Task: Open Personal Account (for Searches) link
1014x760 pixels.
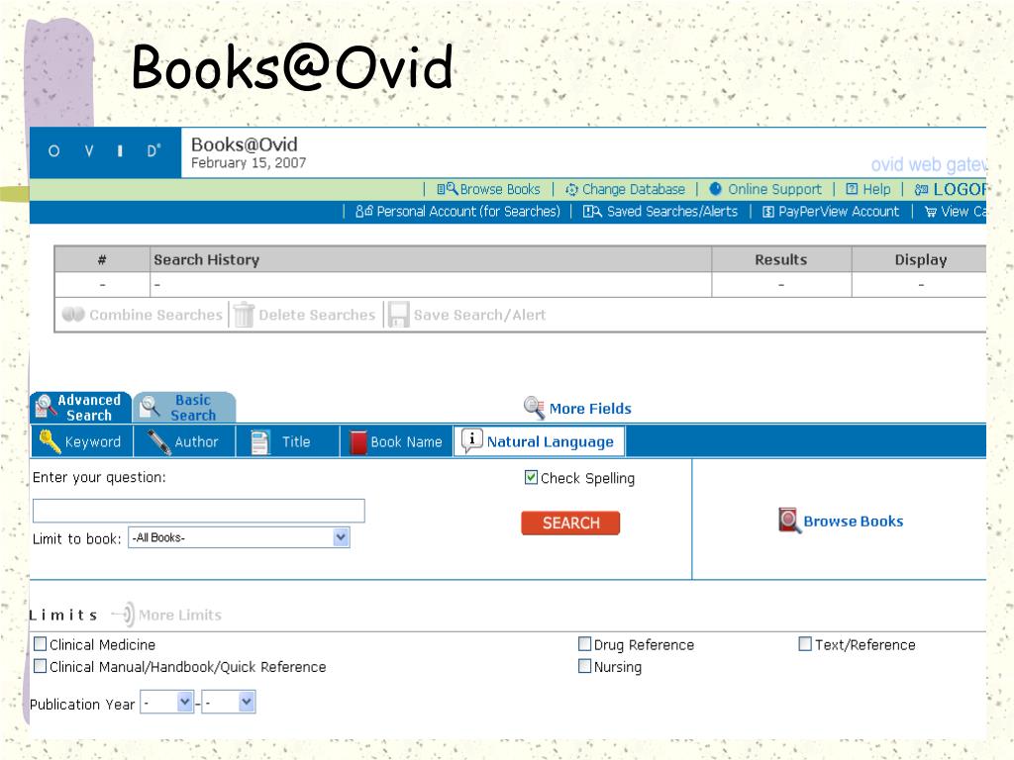Action: click(x=468, y=212)
